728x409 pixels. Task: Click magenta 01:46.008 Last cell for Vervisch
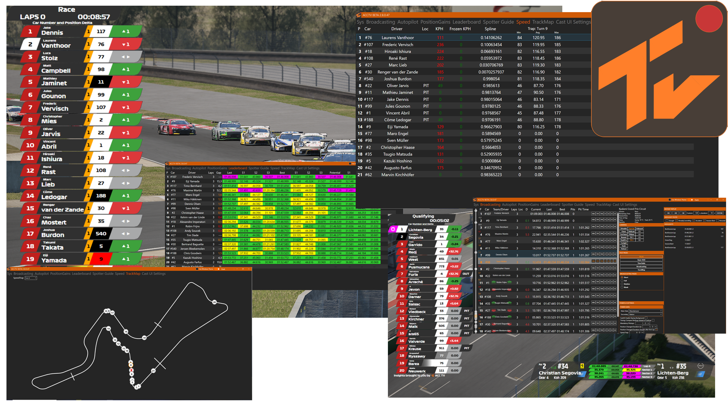tap(230, 177)
